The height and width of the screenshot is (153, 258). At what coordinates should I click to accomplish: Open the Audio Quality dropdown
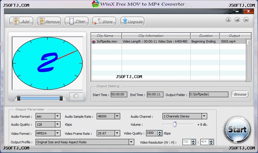57,125
